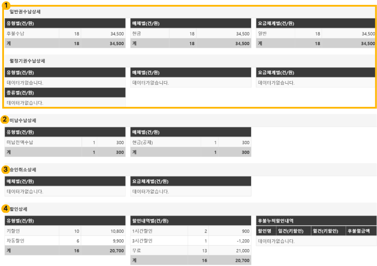Screen dimensions: 377x266
Task: Click the 9,900 amount for 자동할인
Action: 118,241
